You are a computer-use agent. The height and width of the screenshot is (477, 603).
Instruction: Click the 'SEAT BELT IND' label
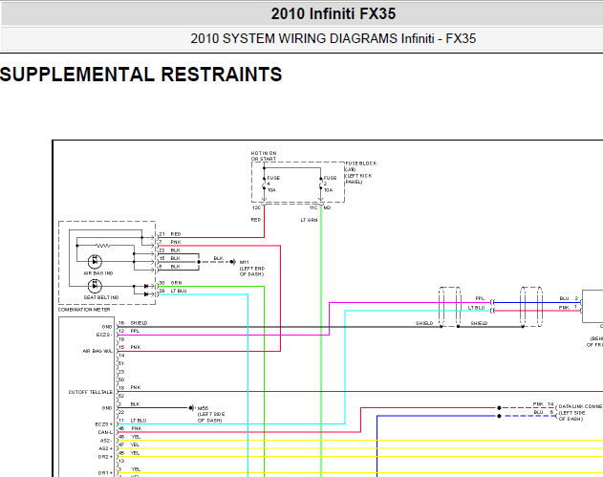tap(101, 297)
